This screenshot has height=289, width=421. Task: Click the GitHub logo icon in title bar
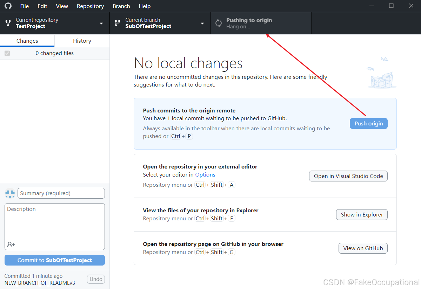coord(8,6)
